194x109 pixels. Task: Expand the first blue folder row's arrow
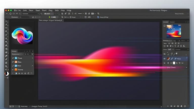(33, 58)
